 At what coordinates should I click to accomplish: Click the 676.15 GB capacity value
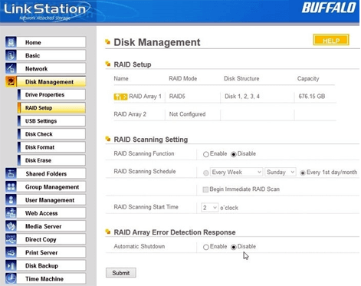coord(312,97)
